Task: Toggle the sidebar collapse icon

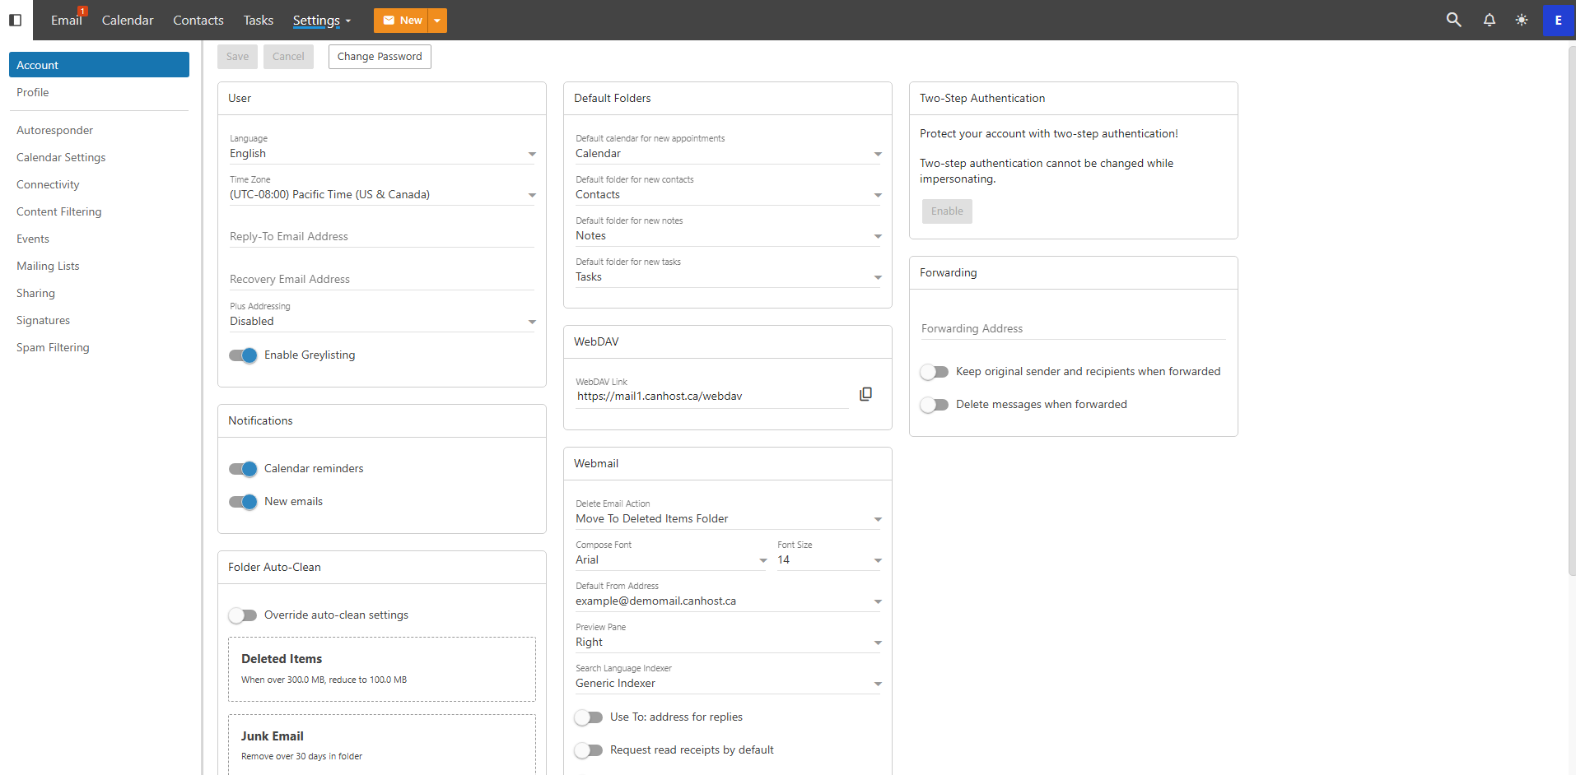Action: tap(15, 20)
